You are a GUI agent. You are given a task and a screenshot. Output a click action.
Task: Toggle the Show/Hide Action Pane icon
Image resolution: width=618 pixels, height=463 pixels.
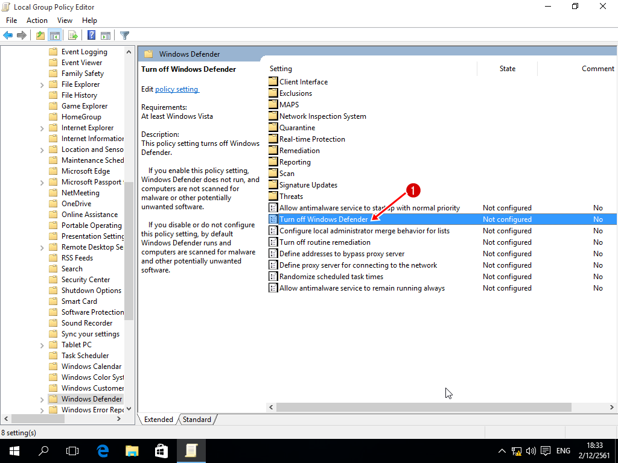[106, 36]
